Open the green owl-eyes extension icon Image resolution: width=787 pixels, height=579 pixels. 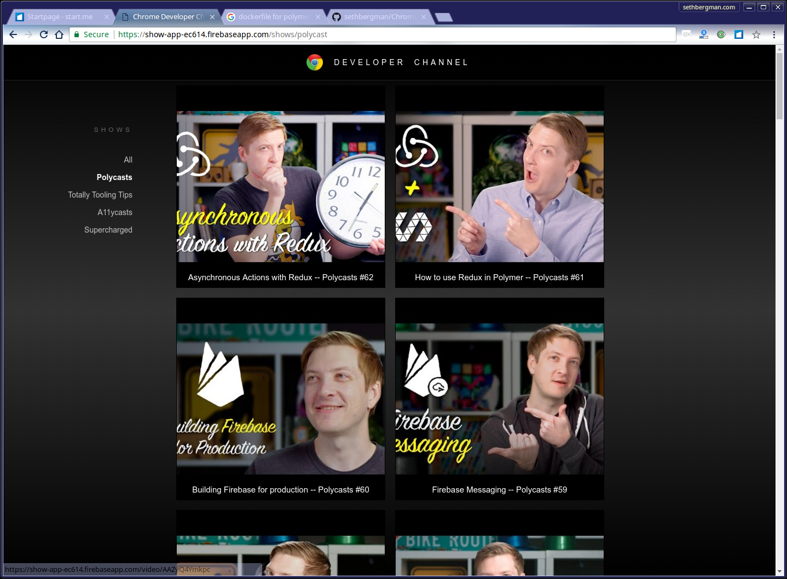721,34
